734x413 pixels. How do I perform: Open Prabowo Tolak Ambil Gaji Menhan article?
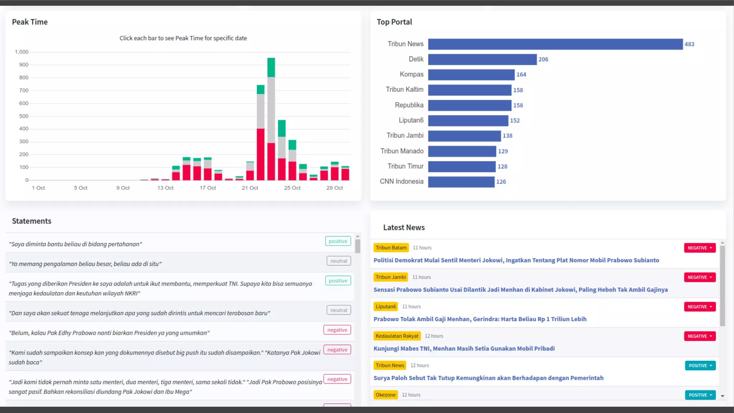pos(480,319)
